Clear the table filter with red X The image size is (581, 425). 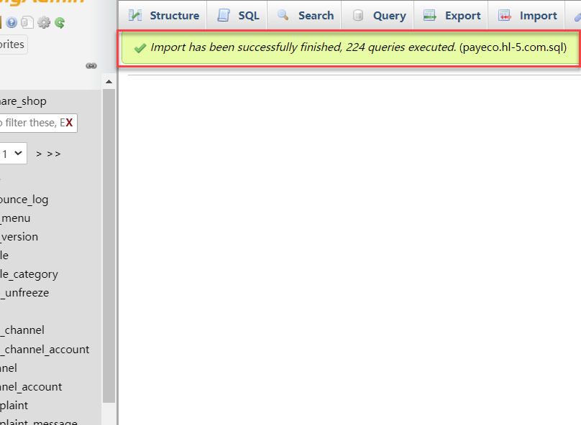click(69, 123)
